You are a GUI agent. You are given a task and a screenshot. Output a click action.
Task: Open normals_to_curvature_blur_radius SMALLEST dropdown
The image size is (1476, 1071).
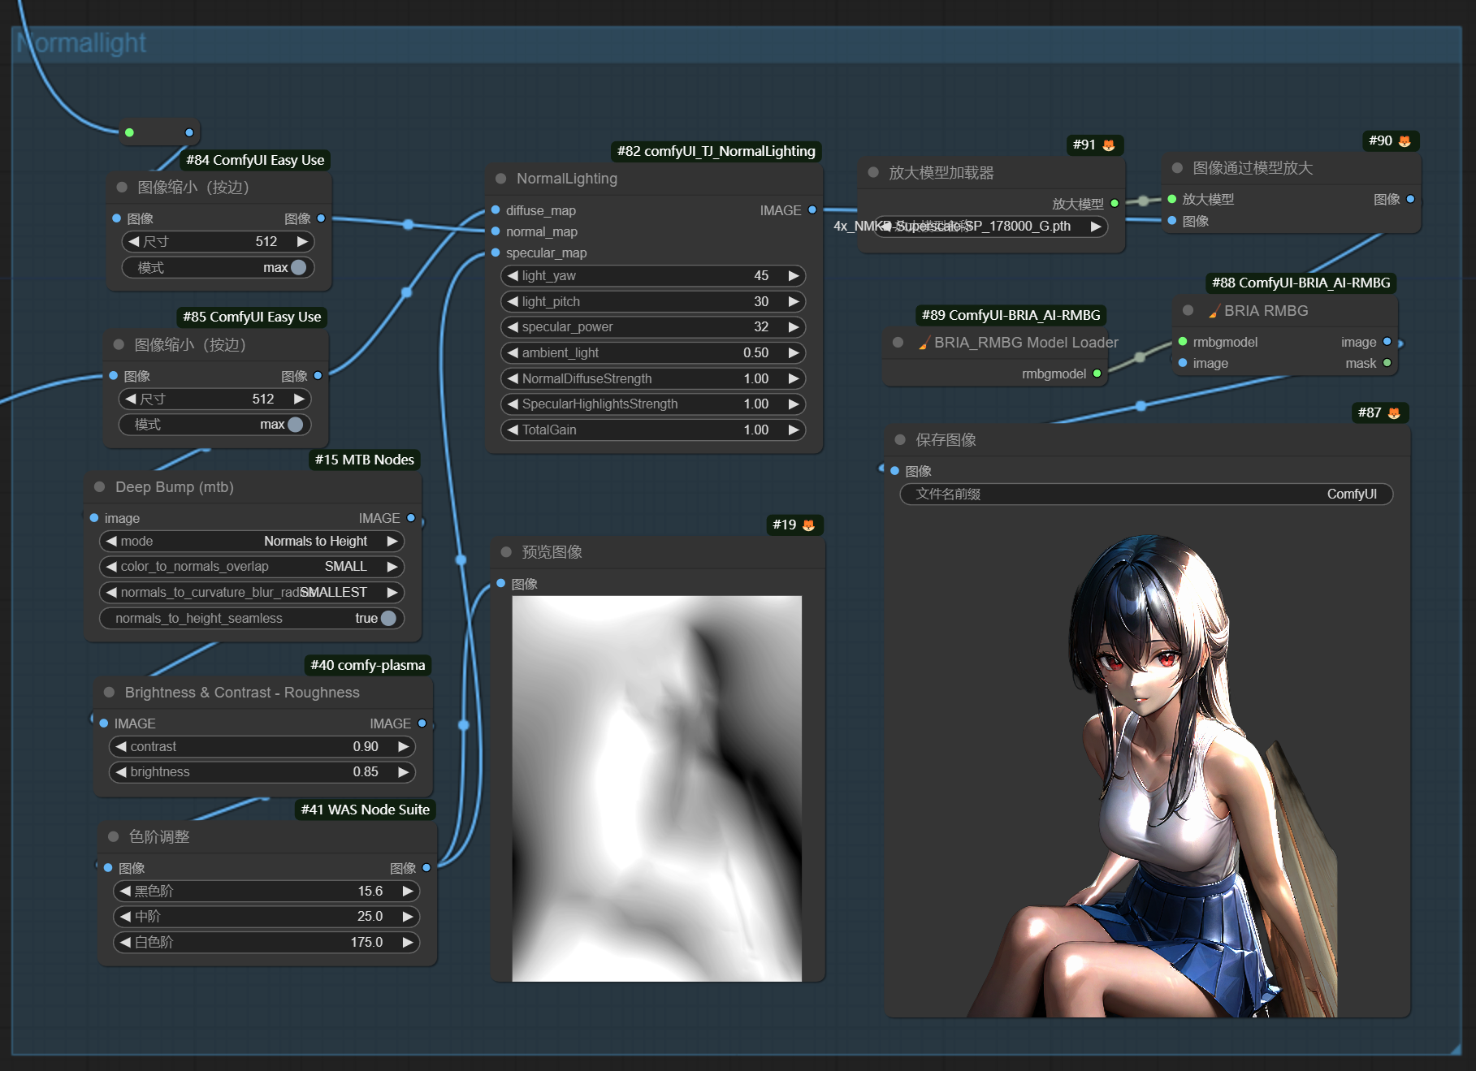pyautogui.click(x=252, y=593)
